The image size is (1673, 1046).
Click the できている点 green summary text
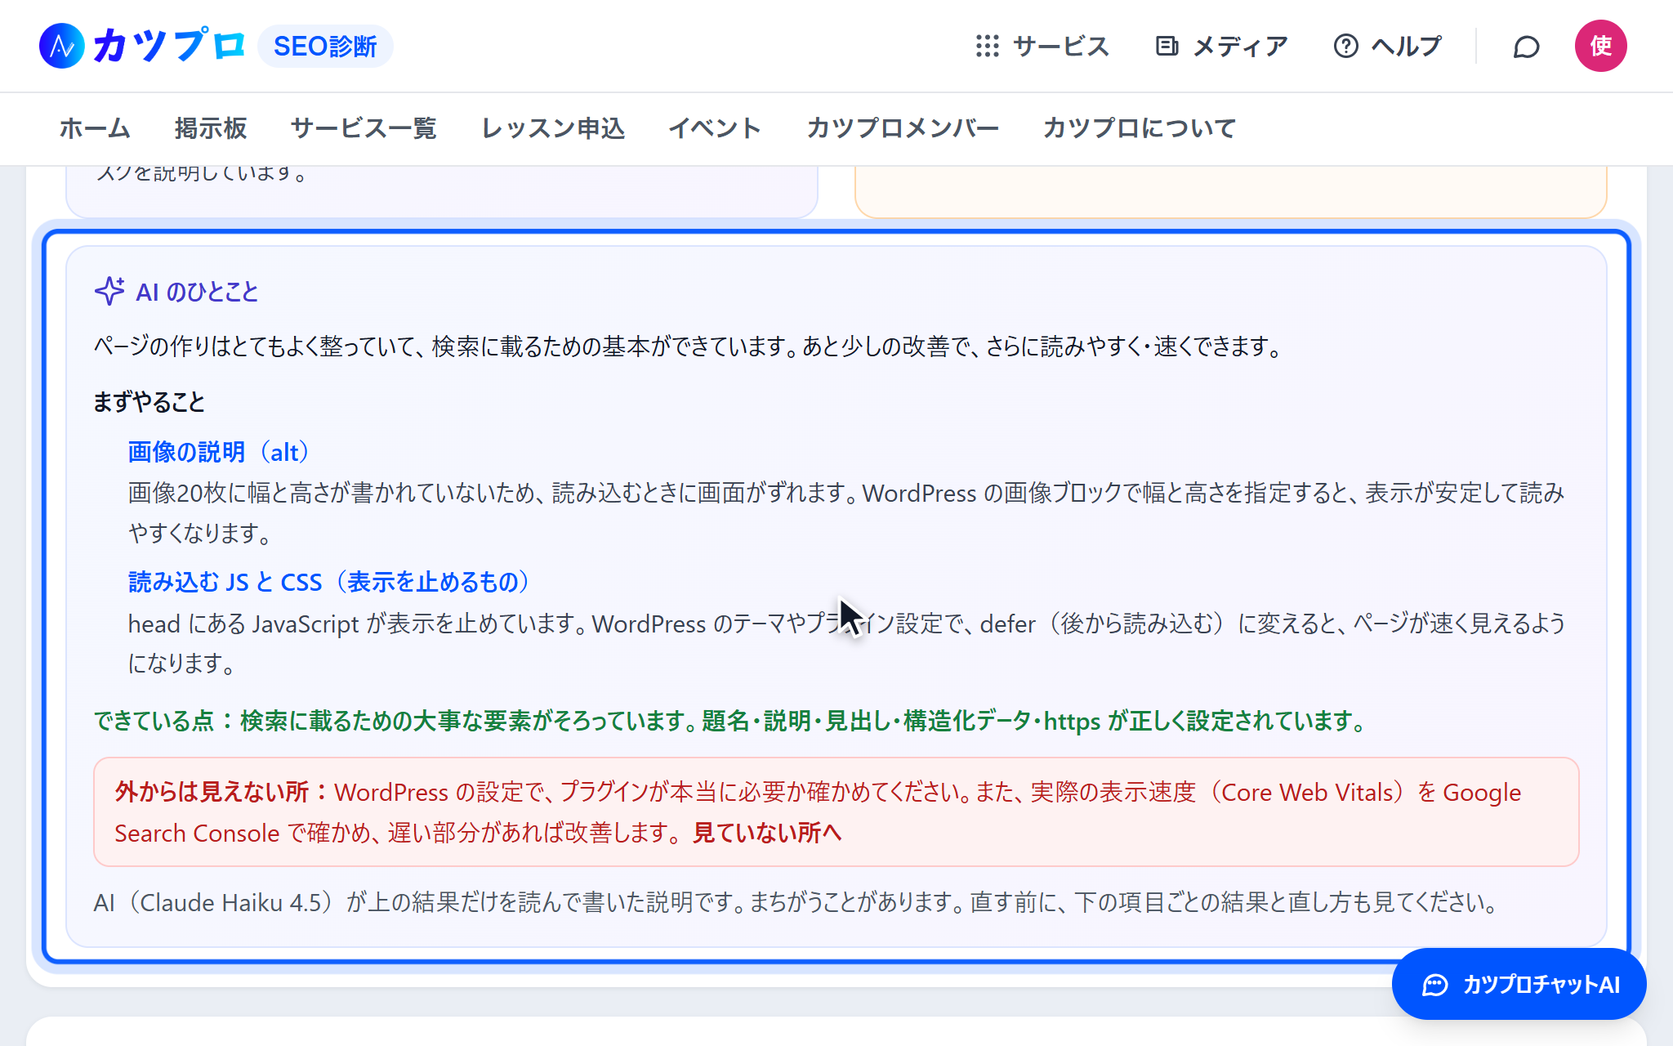tap(729, 721)
